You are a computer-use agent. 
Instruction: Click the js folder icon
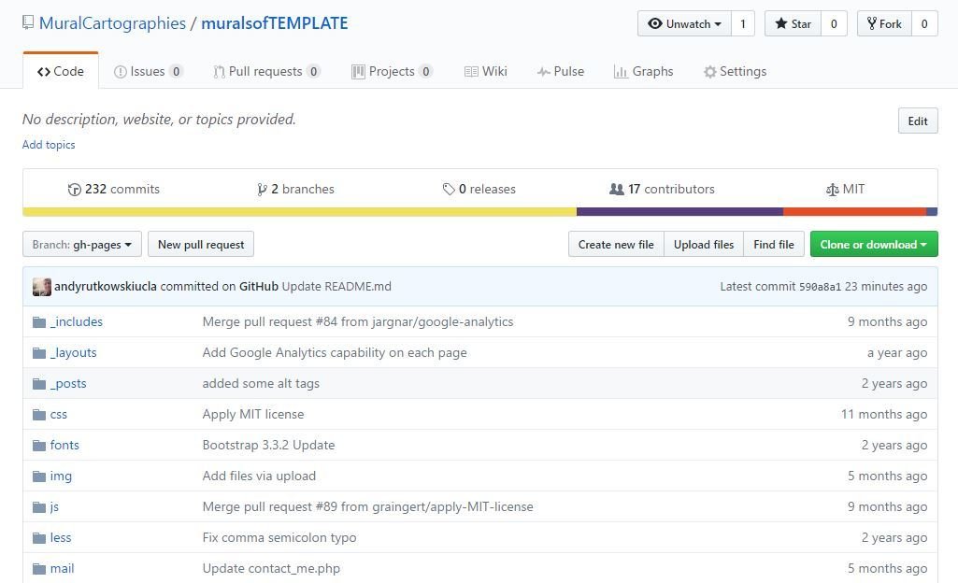click(39, 507)
